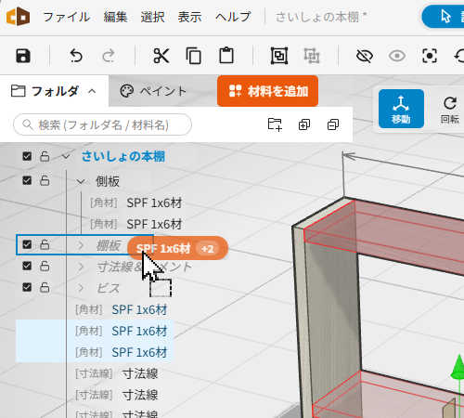Open the ファイル menu
Viewport: 464px width, 418px height.
pyautogui.click(x=67, y=17)
